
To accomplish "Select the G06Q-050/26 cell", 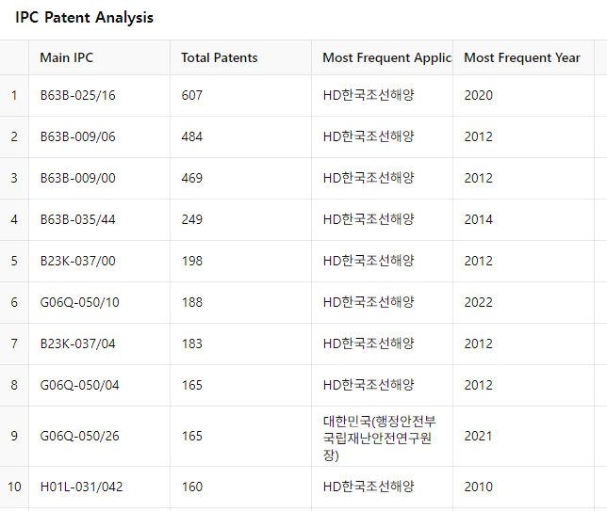I will coord(99,436).
